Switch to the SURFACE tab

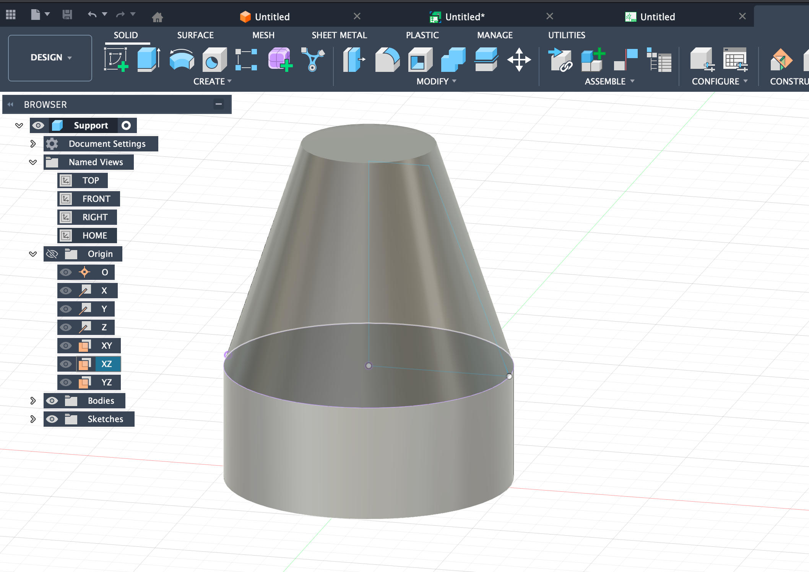click(x=195, y=35)
